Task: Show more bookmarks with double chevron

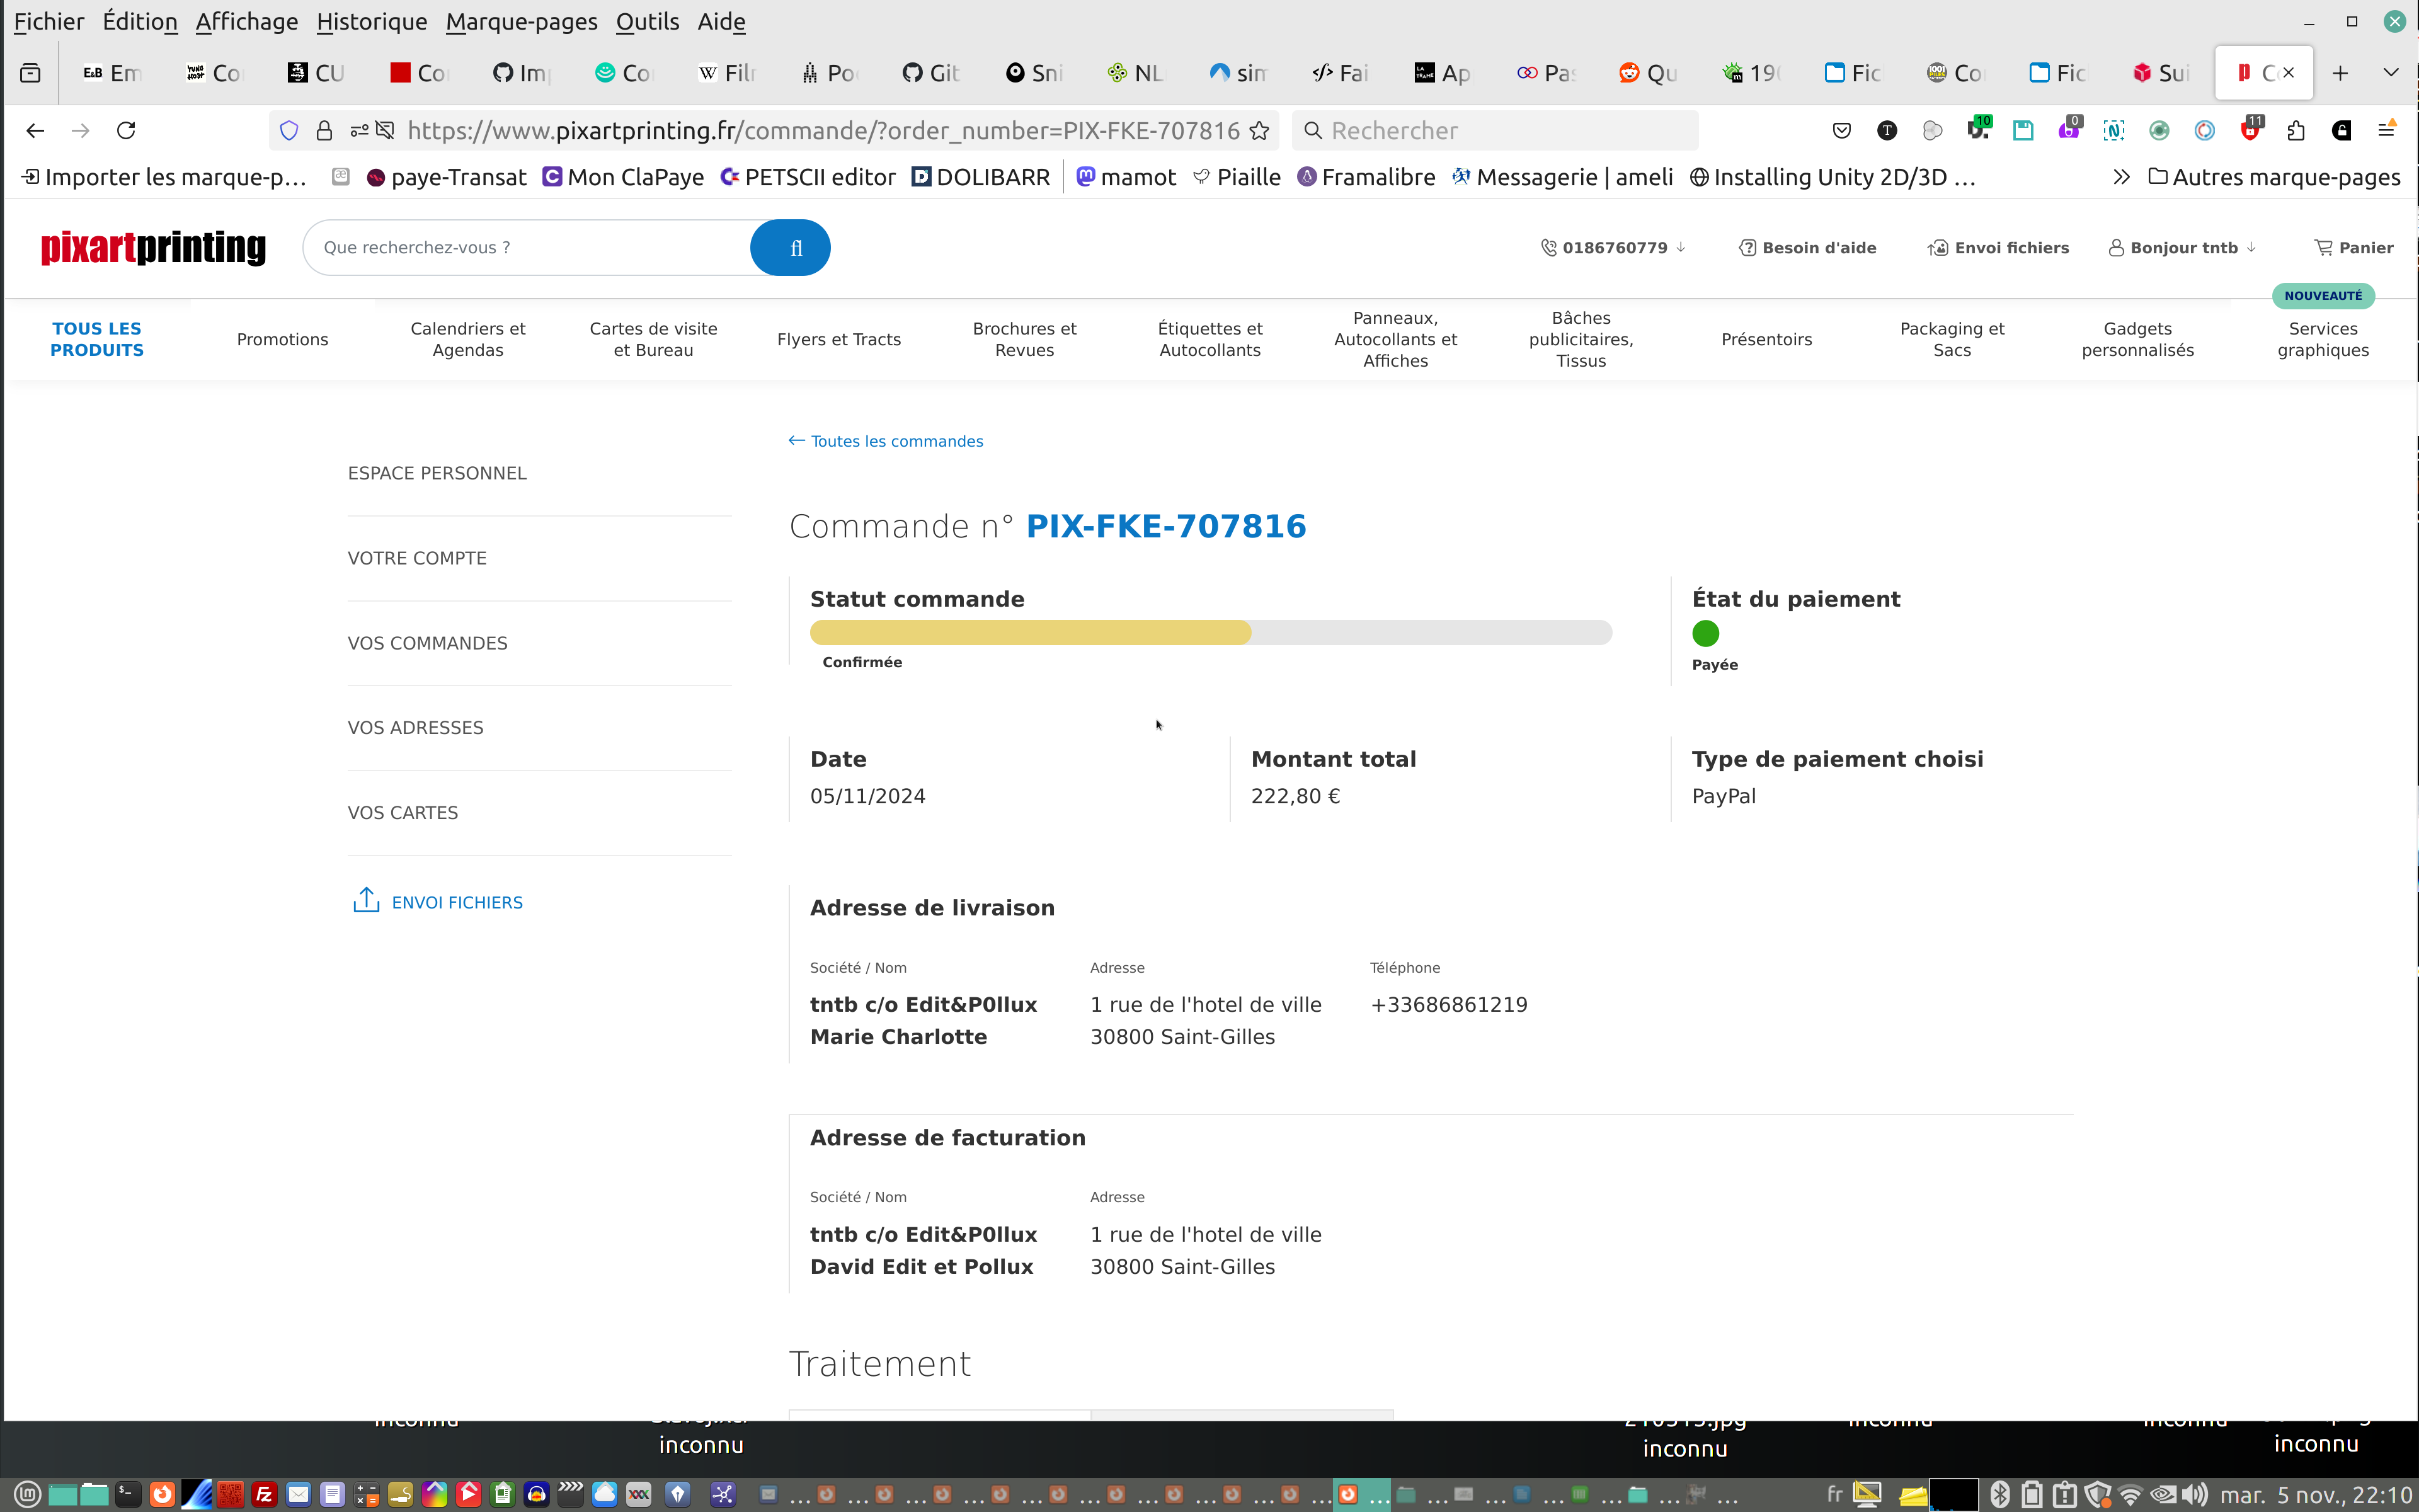Action: pos(2121,177)
